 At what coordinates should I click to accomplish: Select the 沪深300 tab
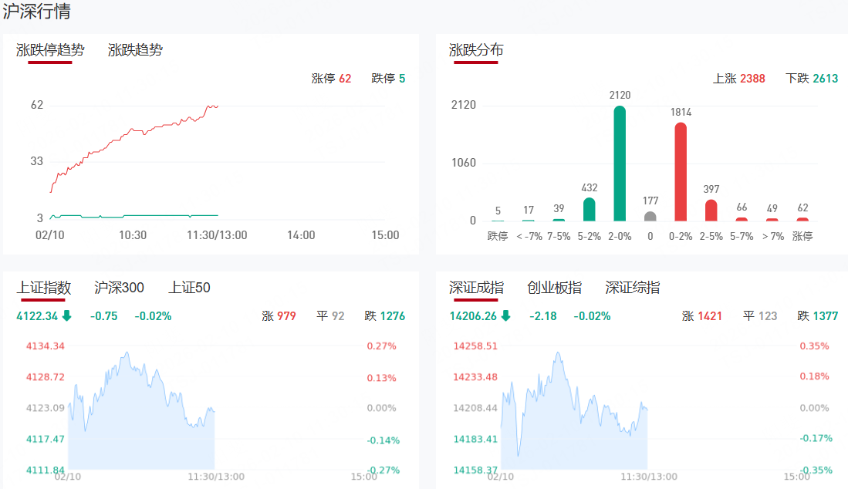pos(119,288)
